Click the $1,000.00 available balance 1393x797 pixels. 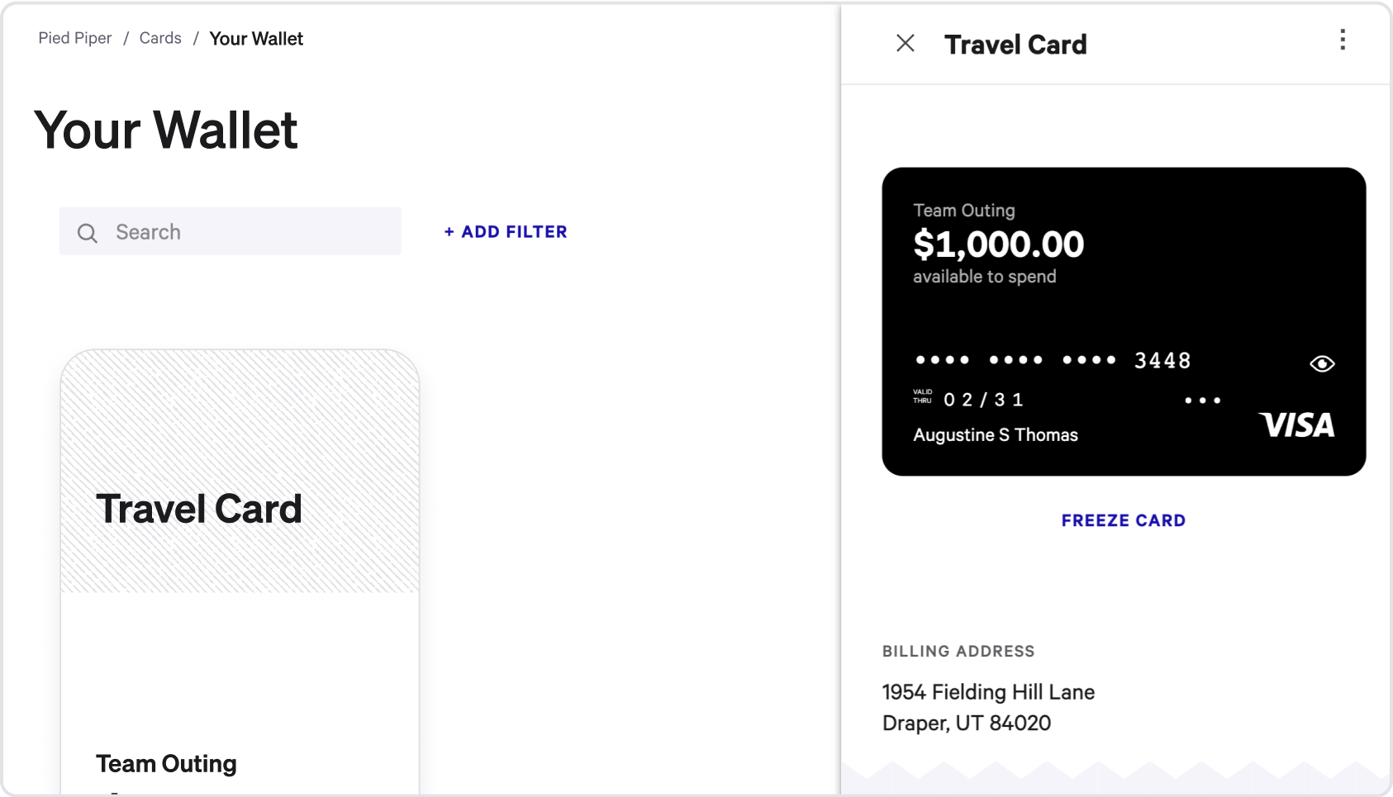pyautogui.click(x=998, y=244)
